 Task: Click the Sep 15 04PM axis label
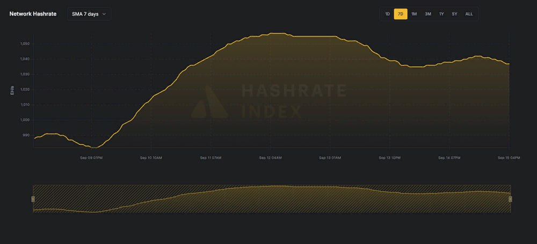pyautogui.click(x=509, y=158)
